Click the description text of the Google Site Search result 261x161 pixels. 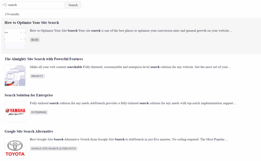point(129,139)
